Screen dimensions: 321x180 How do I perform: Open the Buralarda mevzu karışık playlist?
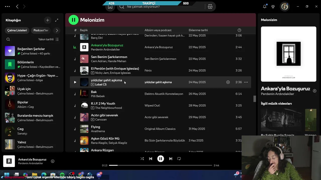[33, 118]
